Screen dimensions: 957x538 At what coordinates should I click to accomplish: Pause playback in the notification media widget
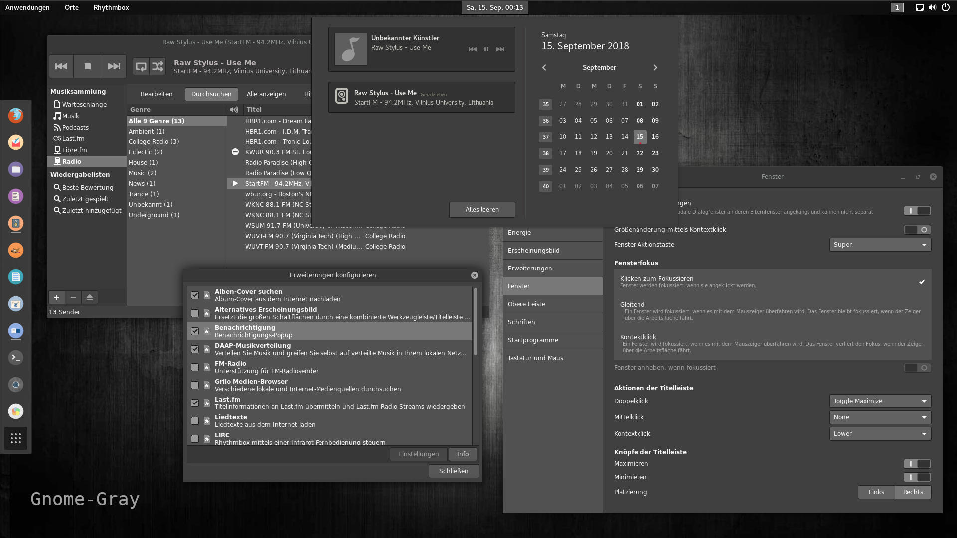486,49
